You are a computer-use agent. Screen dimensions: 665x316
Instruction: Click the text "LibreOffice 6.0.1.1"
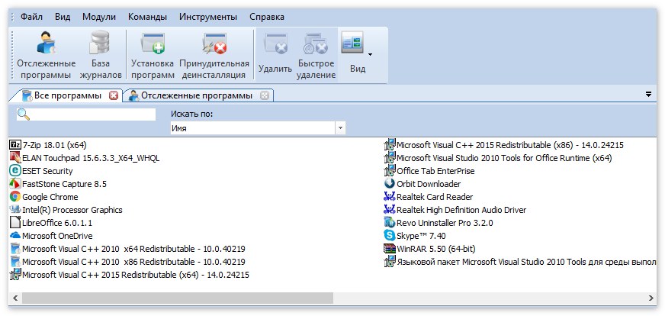[57, 223]
